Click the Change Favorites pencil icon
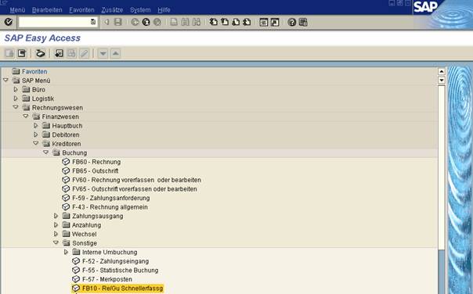Image resolution: width=473 pixels, height=294 pixels. point(84,54)
